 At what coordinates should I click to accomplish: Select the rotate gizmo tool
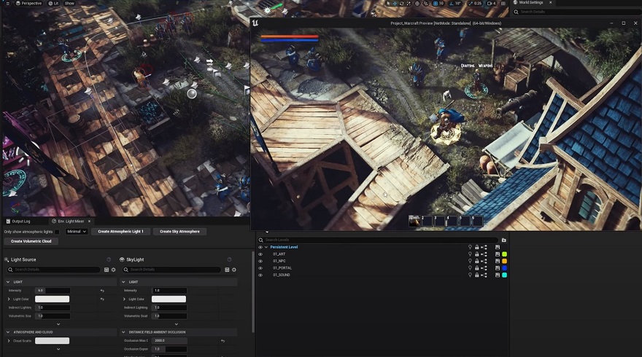coord(402,3)
